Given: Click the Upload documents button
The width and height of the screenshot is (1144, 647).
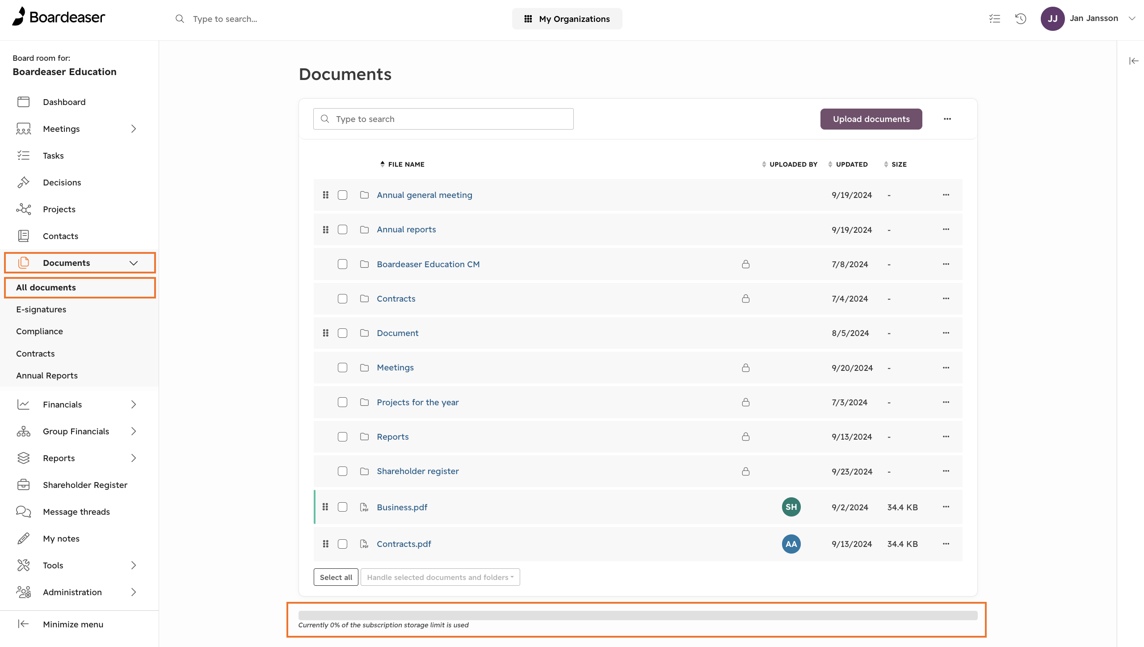Looking at the screenshot, I should [x=871, y=119].
